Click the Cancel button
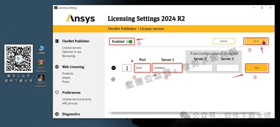The width and height of the screenshot is (280, 127). tap(224, 41)
